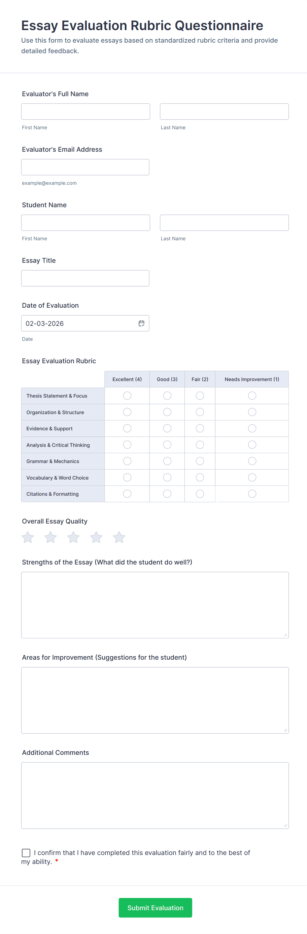Click the evaluator's email address field
This screenshot has width=307, height=934.
click(85, 167)
